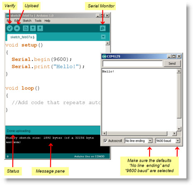
Task: Click the Hello! output text in serial monitor
Action: click(x=108, y=71)
